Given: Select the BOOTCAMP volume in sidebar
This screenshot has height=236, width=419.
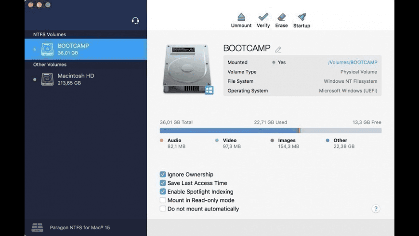Looking at the screenshot, I should tap(86, 49).
